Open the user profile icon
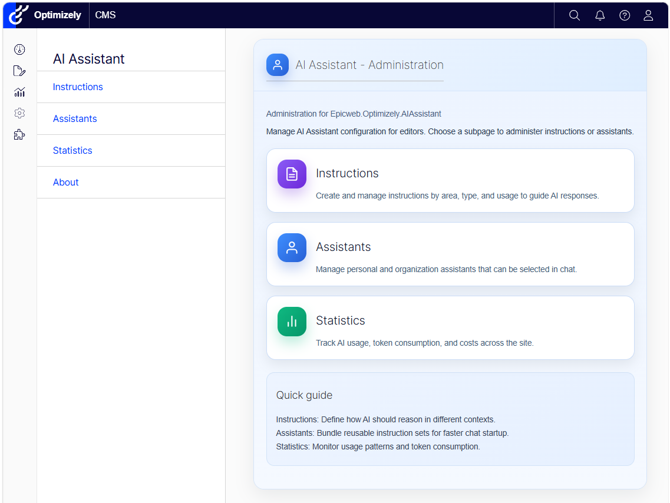 [648, 15]
